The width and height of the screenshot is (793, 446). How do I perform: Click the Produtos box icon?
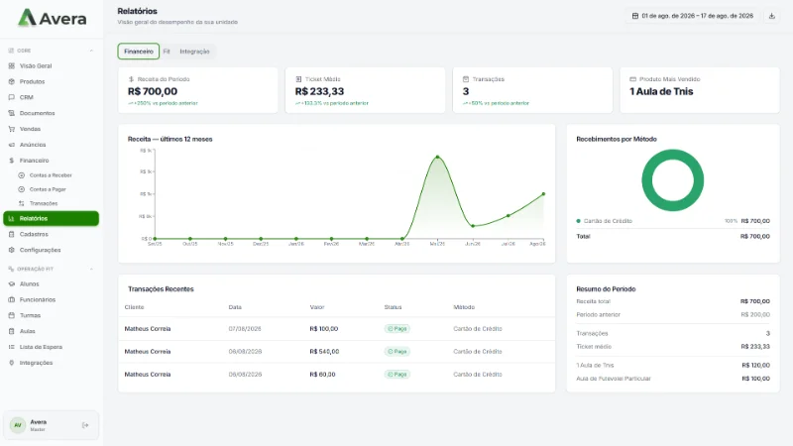(x=12, y=81)
